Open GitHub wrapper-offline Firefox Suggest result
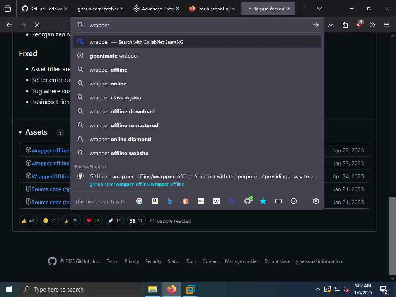Viewport: 396px width, 297px height. [197, 180]
